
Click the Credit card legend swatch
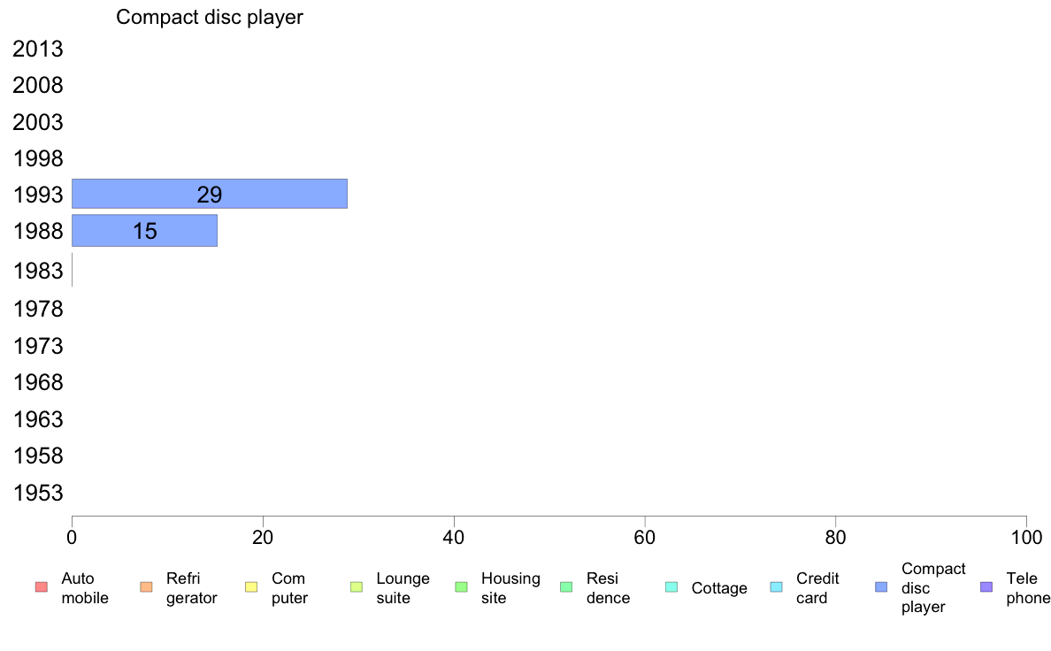pyautogui.click(x=777, y=587)
